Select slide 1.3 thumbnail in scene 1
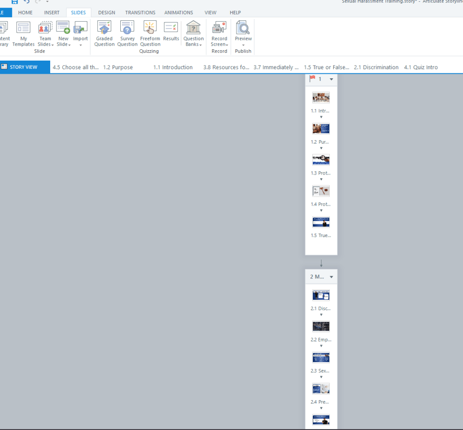Image resolution: width=463 pixels, height=430 pixels. point(321,160)
